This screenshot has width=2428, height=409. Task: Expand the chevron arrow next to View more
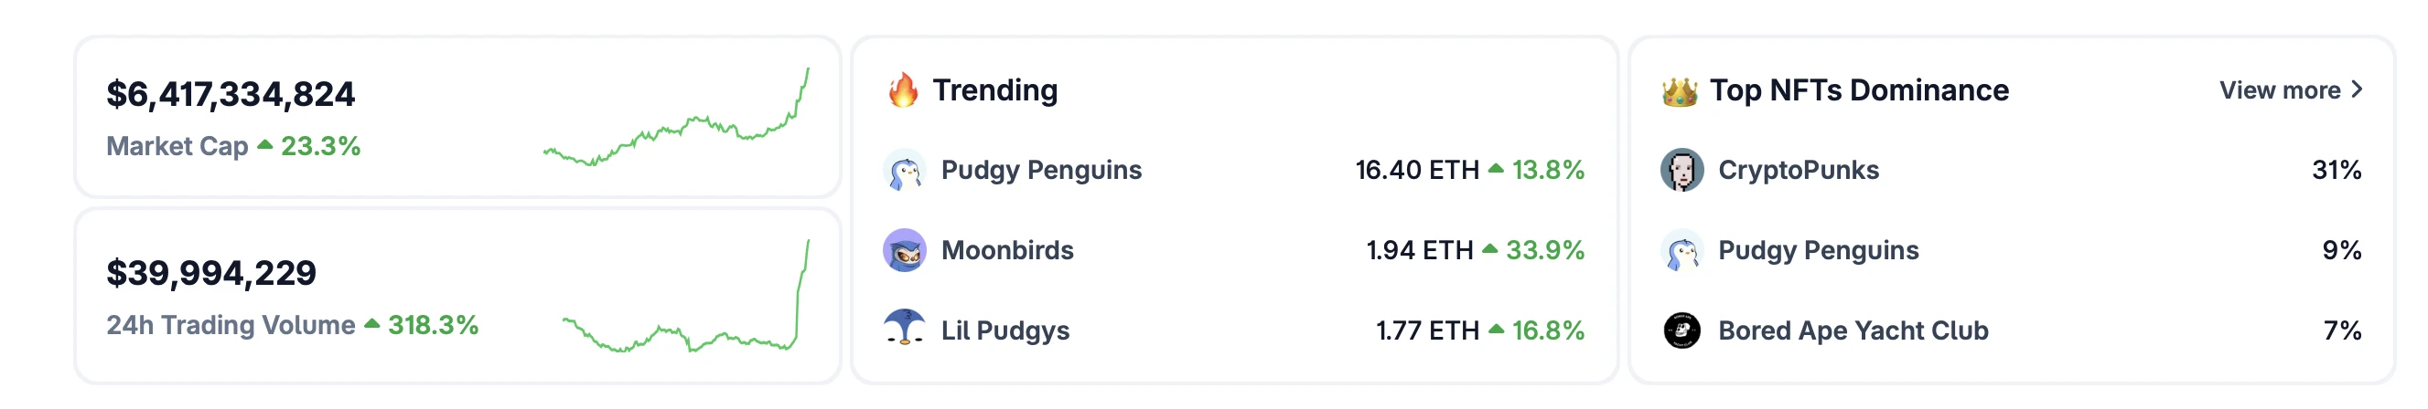2357,89
